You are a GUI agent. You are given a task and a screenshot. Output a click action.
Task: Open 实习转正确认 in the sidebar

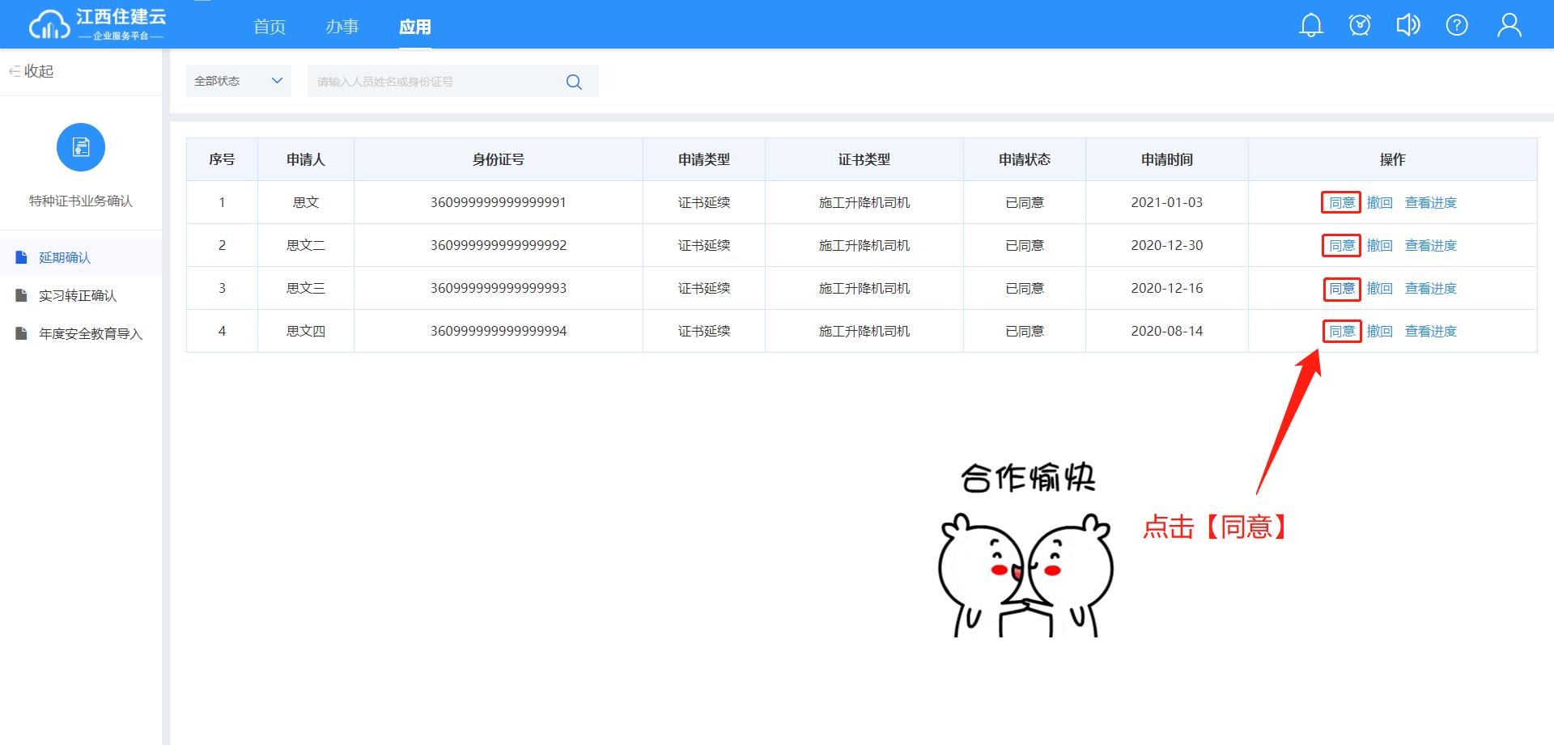(x=78, y=295)
